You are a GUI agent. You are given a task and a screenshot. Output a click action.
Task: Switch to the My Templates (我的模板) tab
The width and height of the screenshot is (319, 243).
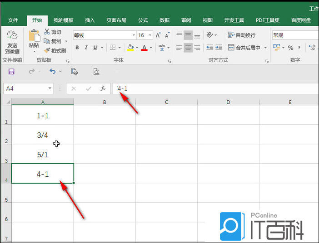coord(64,20)
